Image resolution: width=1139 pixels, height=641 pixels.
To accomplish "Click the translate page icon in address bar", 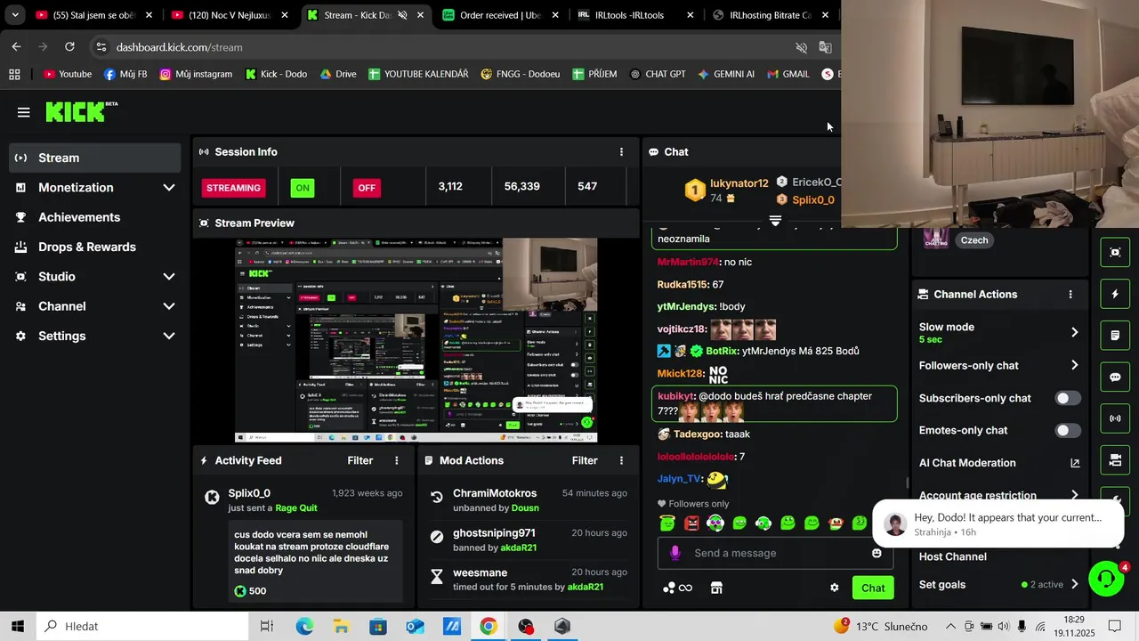I will coord(826,47).
